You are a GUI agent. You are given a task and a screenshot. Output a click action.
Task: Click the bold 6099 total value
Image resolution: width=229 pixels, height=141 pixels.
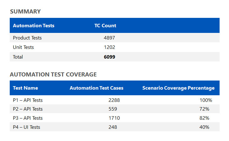click(x=109, y=57)
